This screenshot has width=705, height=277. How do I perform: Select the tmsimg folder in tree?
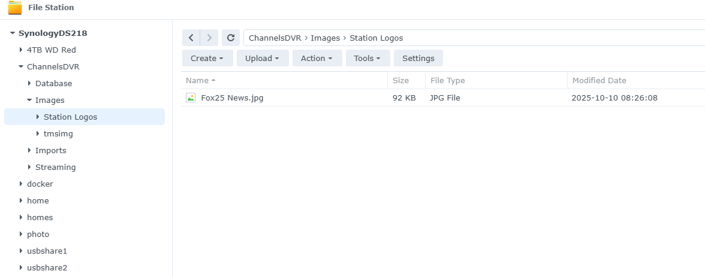[x=58, y=133]
